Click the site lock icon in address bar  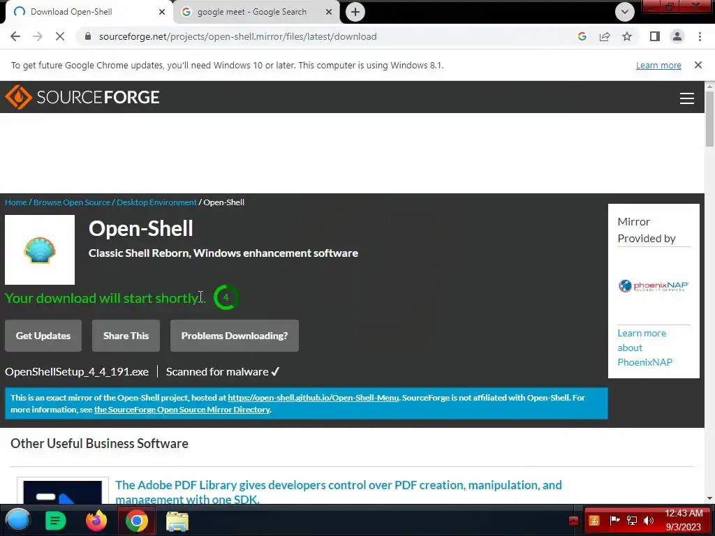88,36
